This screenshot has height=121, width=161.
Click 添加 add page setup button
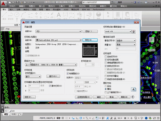90,31
